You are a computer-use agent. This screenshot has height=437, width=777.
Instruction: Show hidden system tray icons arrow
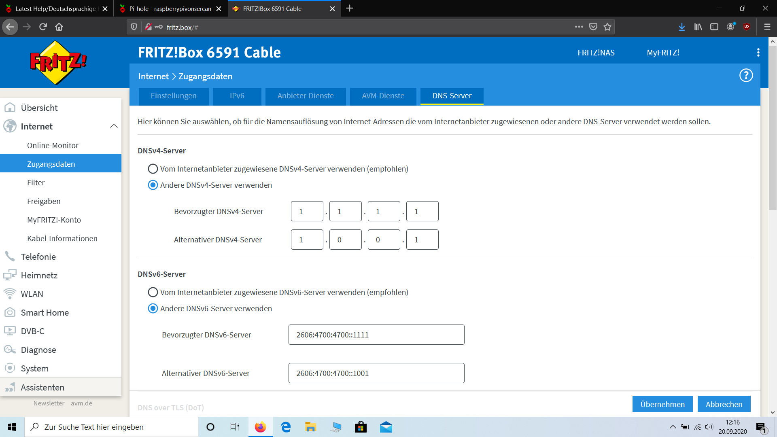click(673, 427)
